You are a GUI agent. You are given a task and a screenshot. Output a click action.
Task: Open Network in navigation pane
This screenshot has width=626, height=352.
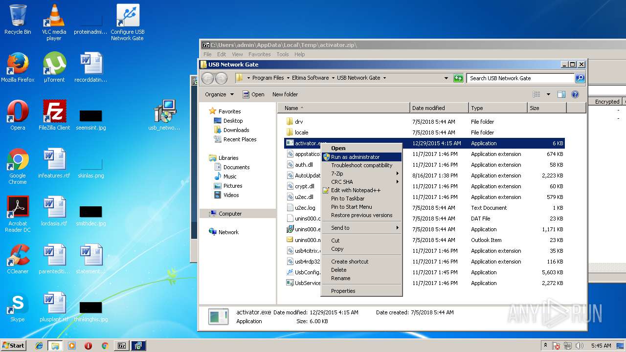tap(228, 232)
